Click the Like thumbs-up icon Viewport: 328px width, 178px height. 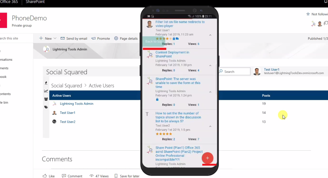(45, 176)
